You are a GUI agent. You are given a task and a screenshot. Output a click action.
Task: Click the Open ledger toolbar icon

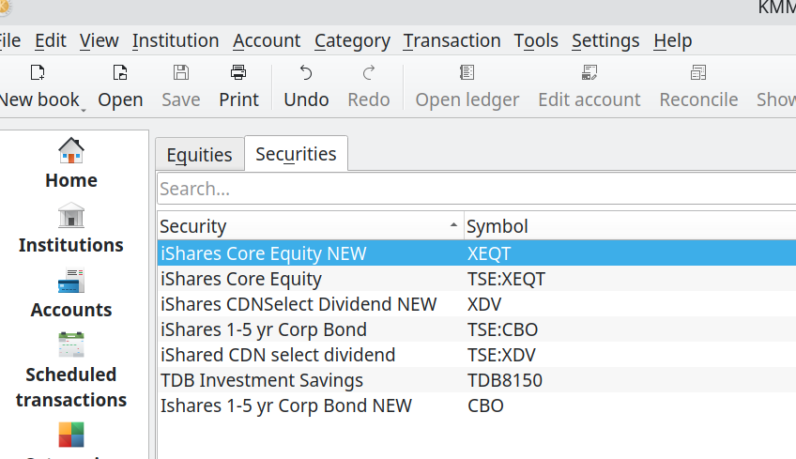(x=467, y=72)
